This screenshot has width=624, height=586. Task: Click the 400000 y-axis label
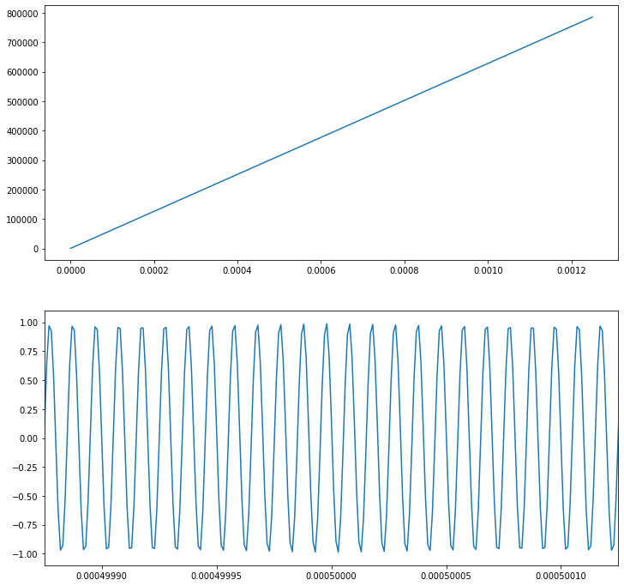pyautogui.click(x=22, y=131)
